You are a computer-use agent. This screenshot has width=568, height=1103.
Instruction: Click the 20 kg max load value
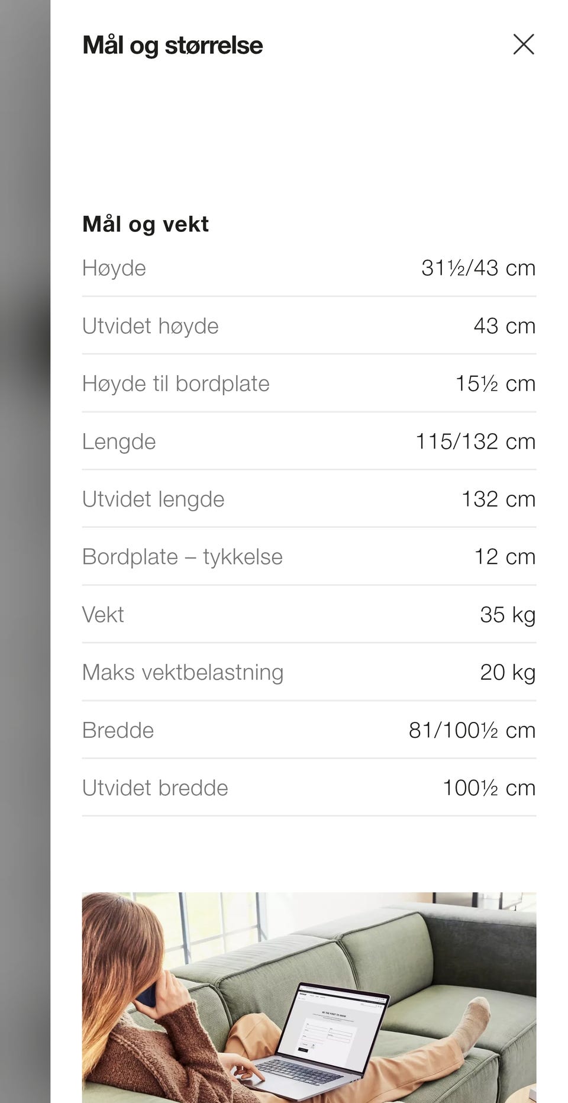click(508, 672)
